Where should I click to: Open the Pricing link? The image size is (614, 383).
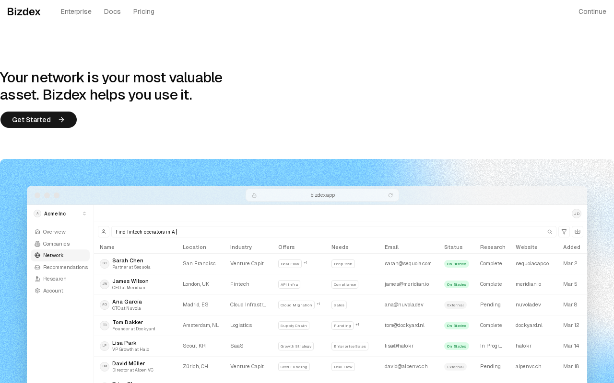(144, 11)
